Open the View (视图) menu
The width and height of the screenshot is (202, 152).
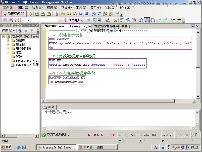point(37,8)
